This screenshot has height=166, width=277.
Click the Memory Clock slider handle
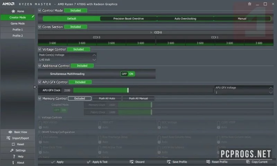coord(151,105)
